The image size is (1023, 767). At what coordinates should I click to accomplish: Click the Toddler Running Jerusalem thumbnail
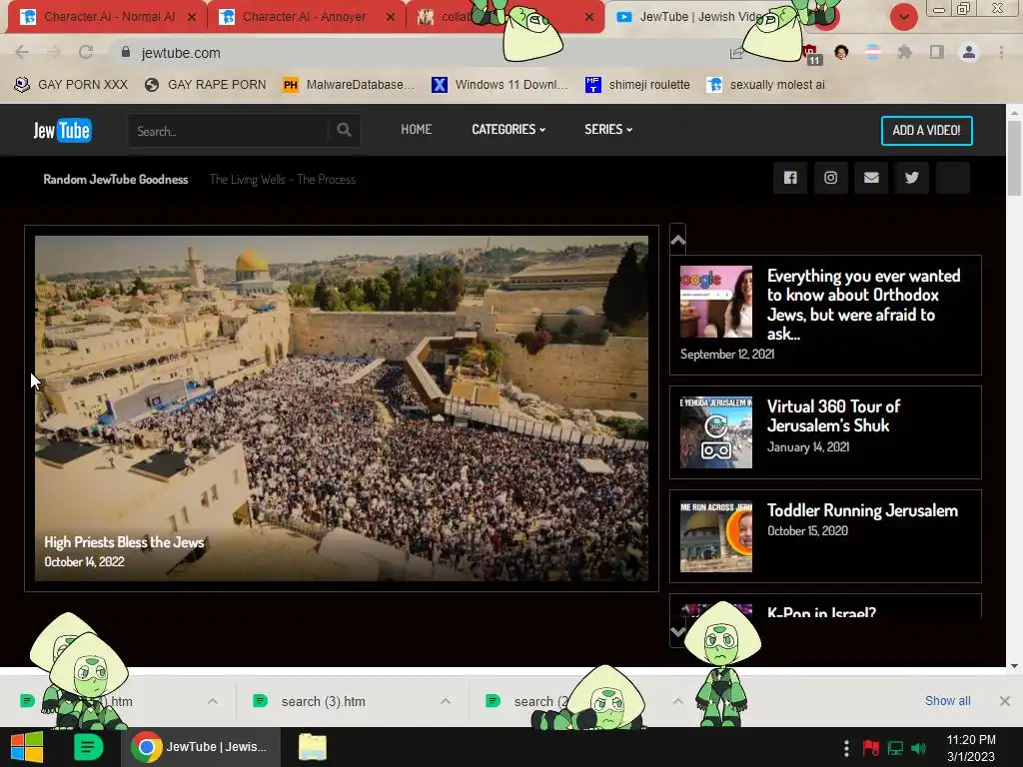715,536
